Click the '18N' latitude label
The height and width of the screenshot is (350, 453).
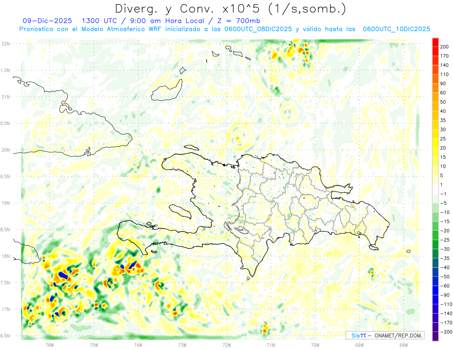(x=5, y=256)
